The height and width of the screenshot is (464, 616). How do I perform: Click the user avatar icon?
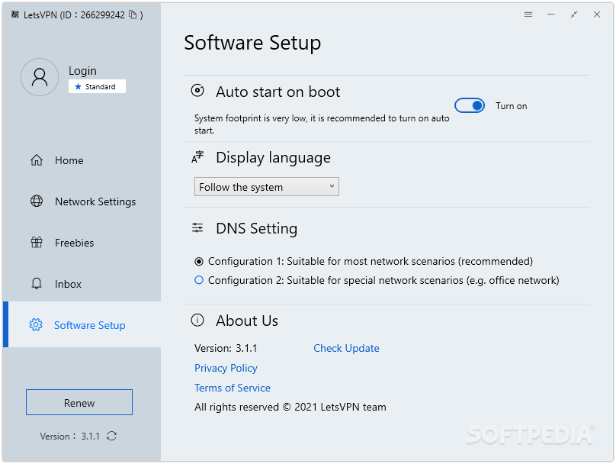click(x=40, y=77)
